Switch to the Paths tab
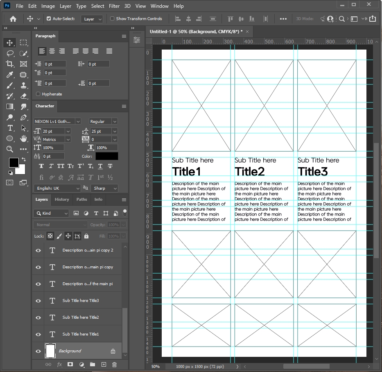 (81, 200)
